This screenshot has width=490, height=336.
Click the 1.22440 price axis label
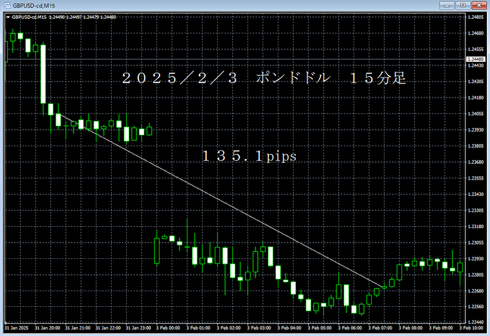pos(475,322)
